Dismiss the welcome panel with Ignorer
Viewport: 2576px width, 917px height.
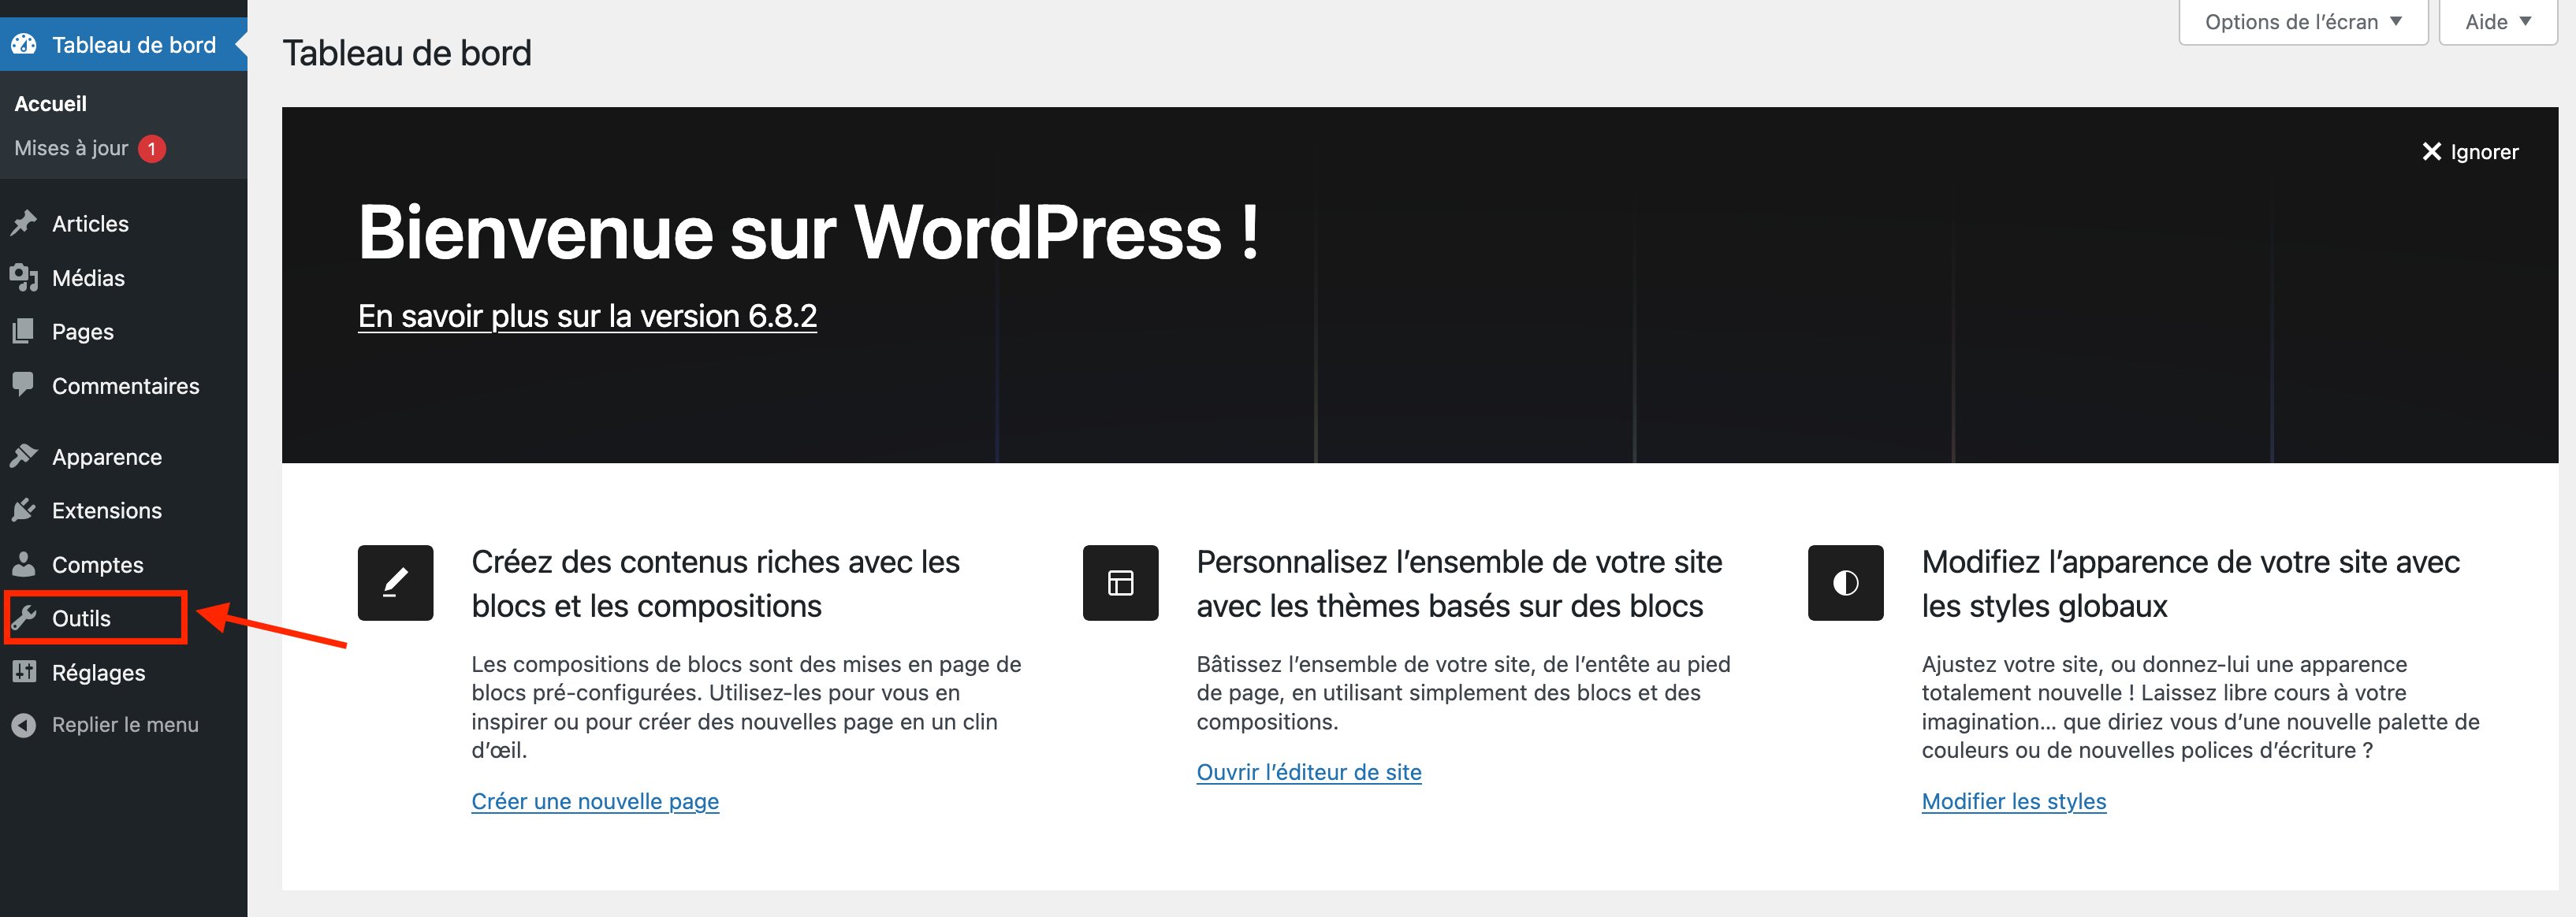coord(2469,152)
